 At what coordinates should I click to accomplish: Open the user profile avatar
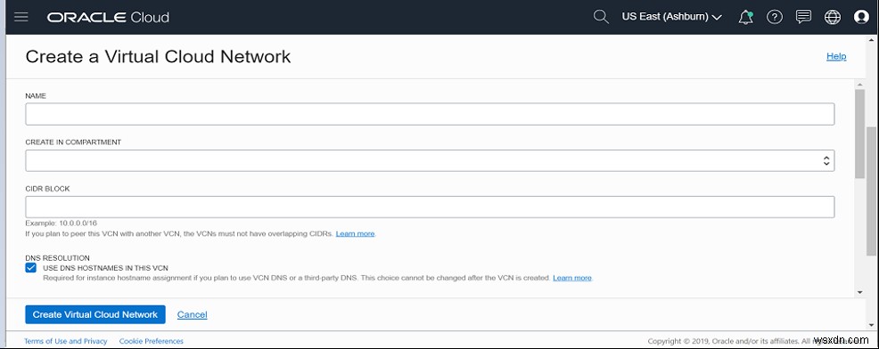pos(861,18)
